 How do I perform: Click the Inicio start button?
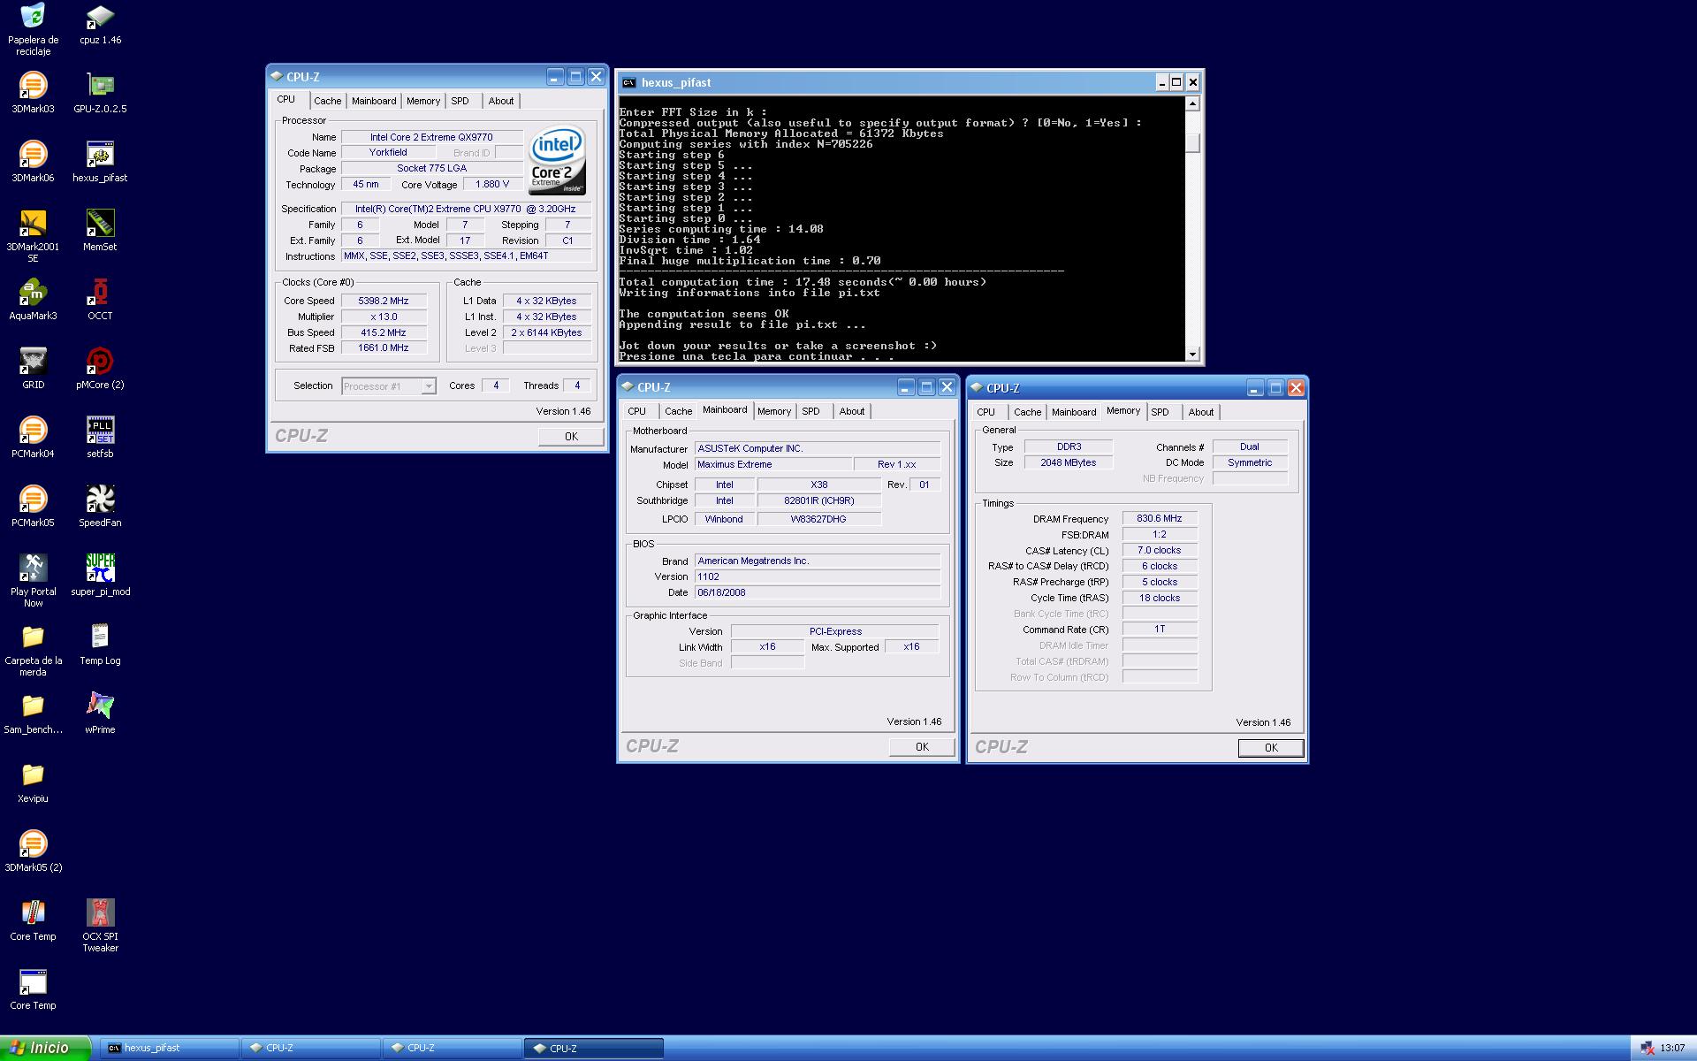point(46,1048)
